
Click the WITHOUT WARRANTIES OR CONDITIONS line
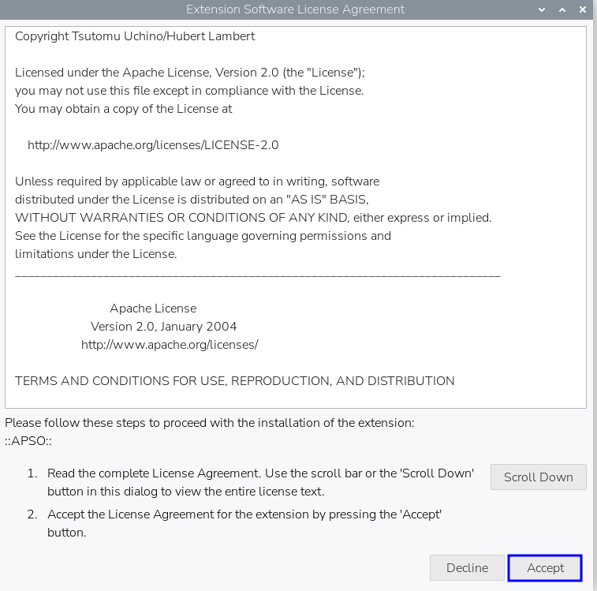253,218
